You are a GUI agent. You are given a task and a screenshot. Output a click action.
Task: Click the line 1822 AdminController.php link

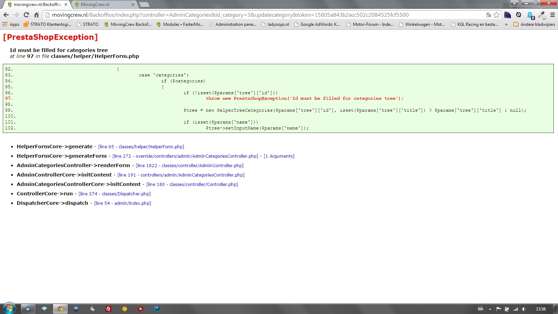[x=190, y=166]
